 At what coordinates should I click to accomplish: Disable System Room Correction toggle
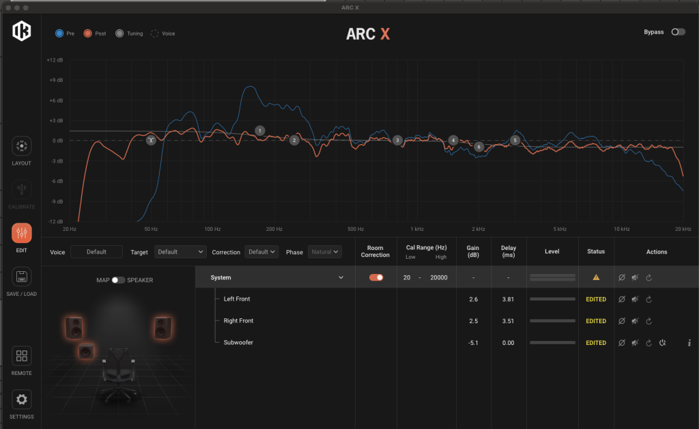pyautogui.click(x=376, y=277)
